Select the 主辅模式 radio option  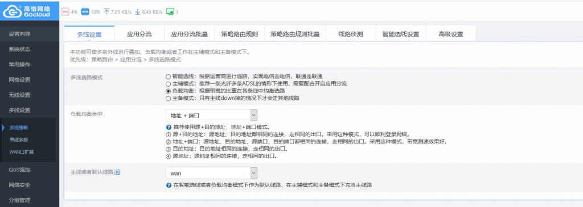[x=168, y=84]
